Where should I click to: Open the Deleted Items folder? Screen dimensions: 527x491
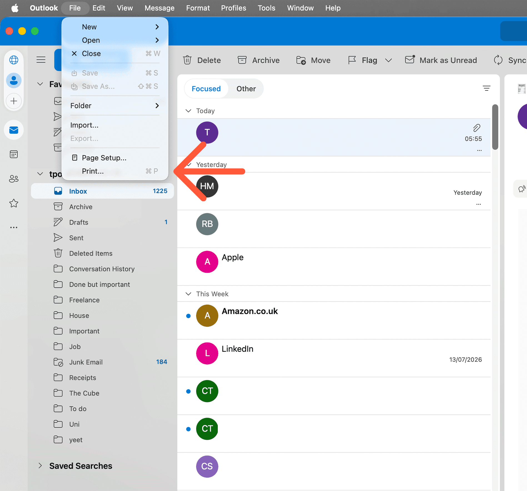(x=103, y=253)
